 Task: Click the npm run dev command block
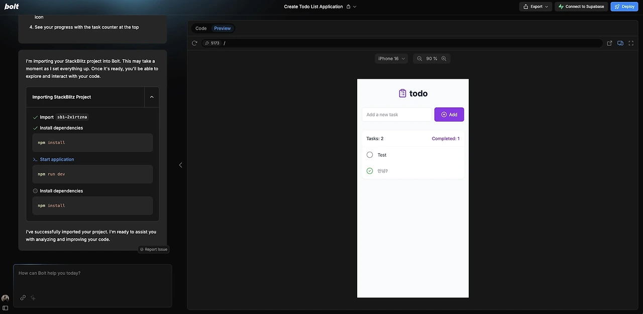pos(92,174)
